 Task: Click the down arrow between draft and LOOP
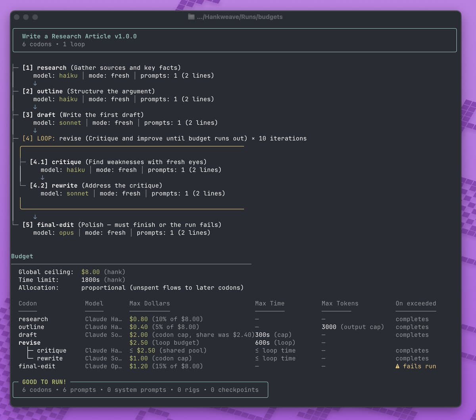click(35, 130)
